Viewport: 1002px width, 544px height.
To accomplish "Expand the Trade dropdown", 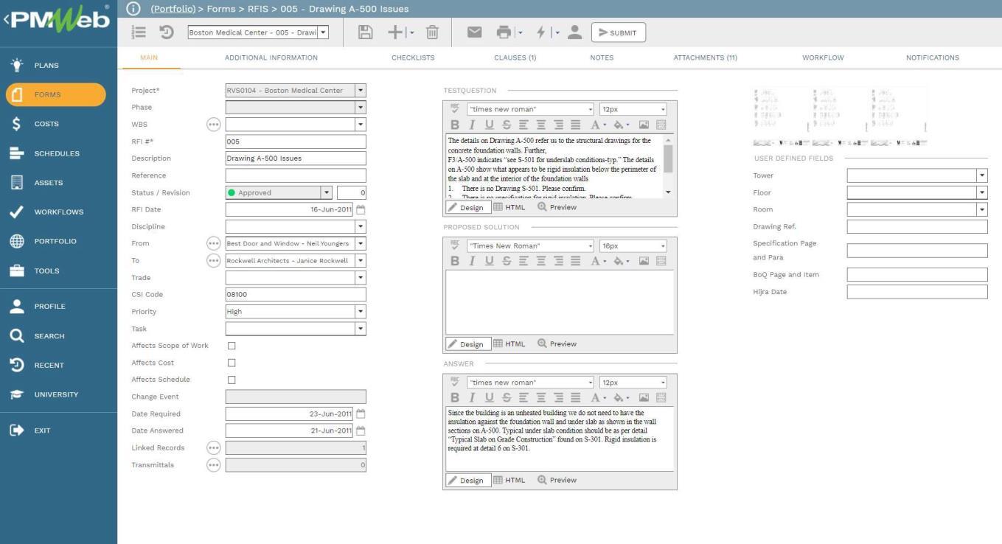I will 361,278.
